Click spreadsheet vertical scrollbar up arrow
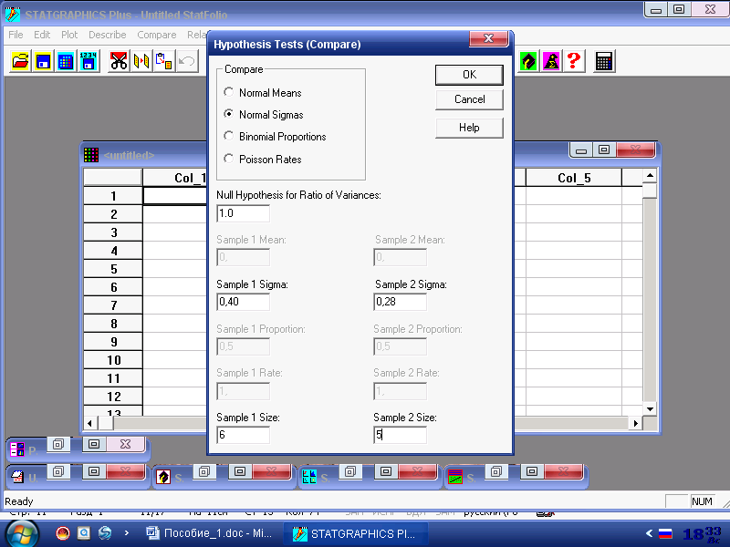Image resolution: width=730 pixels, height=547 pixels. coord(650,176)
